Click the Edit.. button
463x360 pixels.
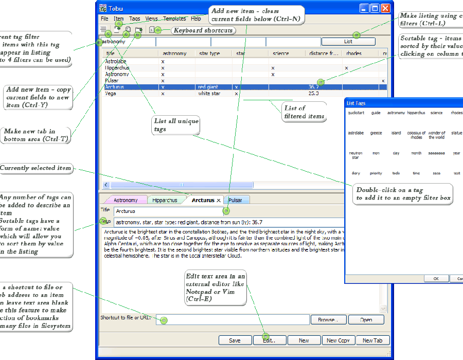coord(269,340)
